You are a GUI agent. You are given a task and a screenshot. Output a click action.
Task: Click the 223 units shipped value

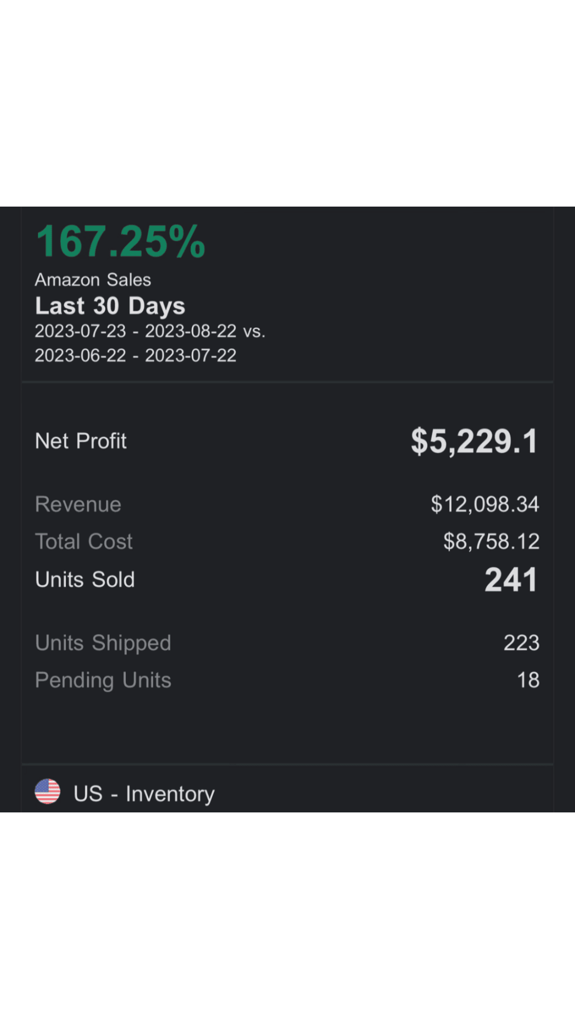[x=521, y=643]
